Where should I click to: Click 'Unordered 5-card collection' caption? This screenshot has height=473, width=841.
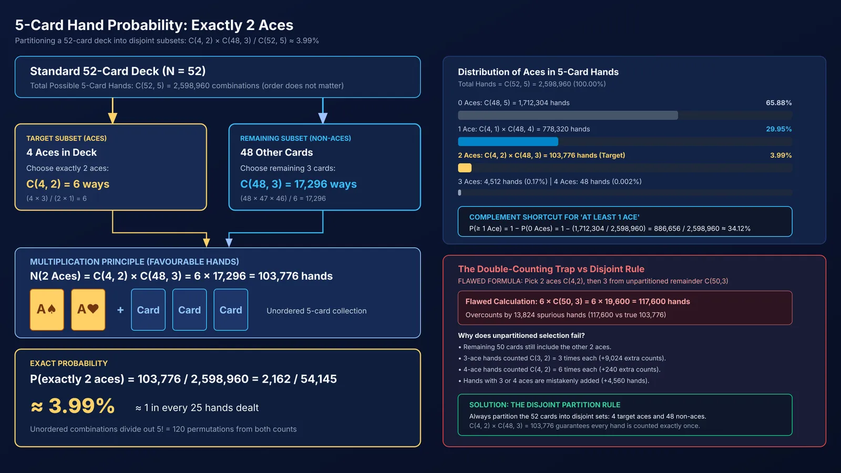click(316, 311)
